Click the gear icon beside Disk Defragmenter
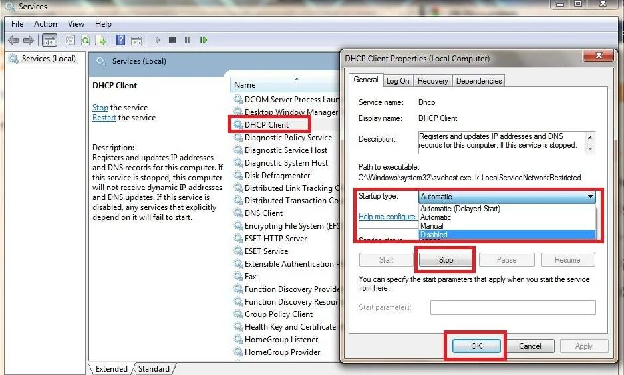The height and width of the screenshot is (375, 624). tap(238, 175)
